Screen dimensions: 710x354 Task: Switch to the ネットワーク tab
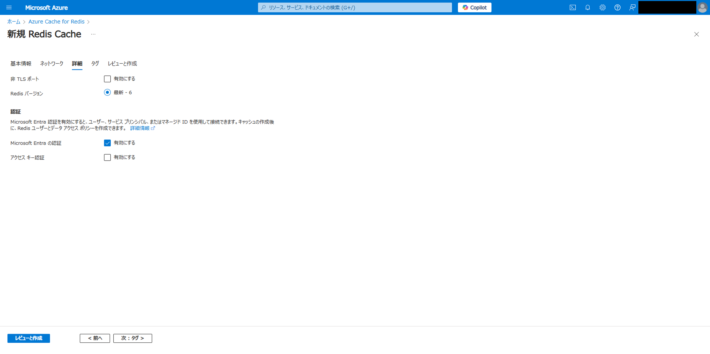[x=52, y=63]
